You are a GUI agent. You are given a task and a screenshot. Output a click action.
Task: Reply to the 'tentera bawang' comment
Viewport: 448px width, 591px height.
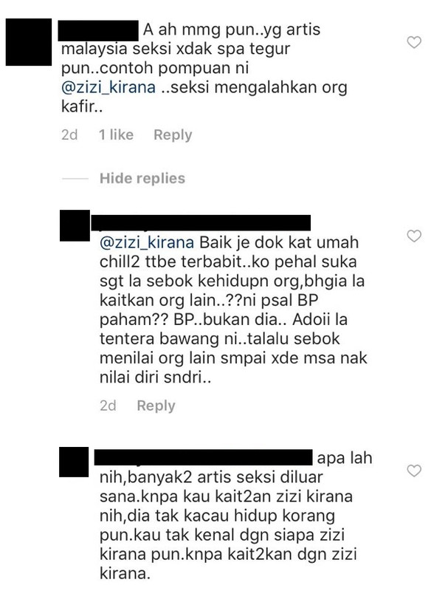(156, 406)
